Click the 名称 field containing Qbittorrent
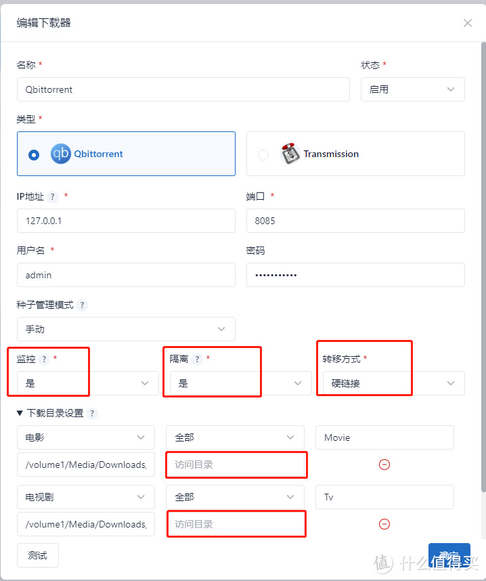Image resolution: width=486 pixels, height=581 pixels. tap(183, 89)
